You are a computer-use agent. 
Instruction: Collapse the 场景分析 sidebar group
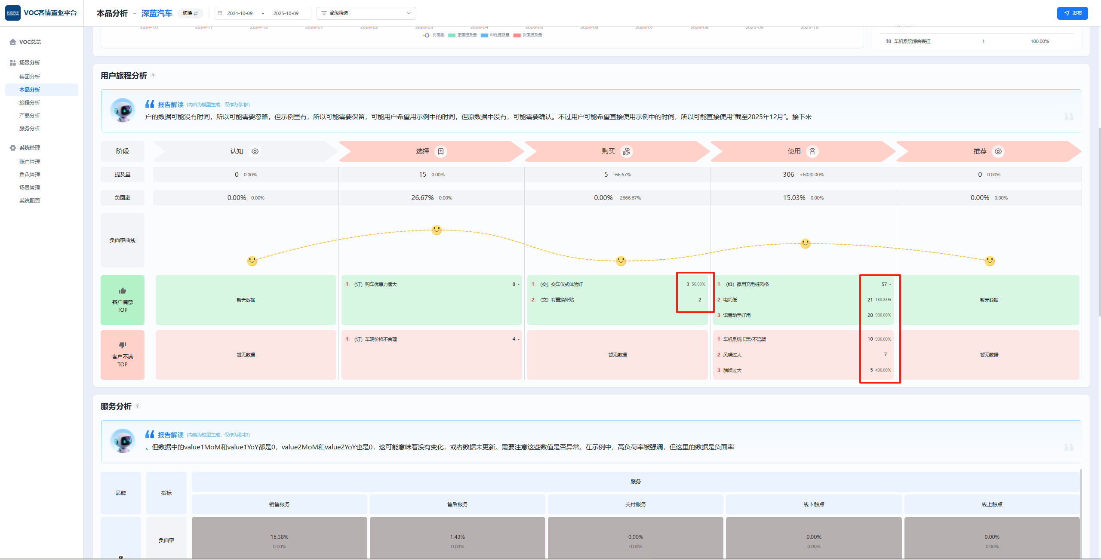click(29, 63)
